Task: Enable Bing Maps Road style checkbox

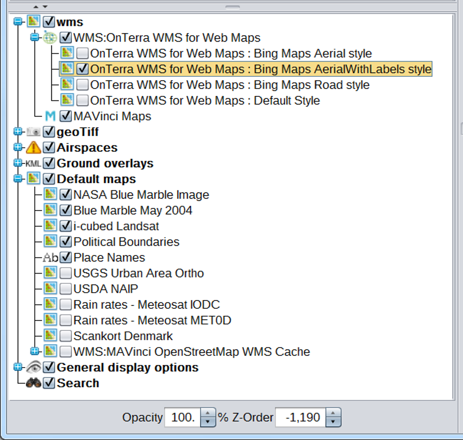Action: 82,85
